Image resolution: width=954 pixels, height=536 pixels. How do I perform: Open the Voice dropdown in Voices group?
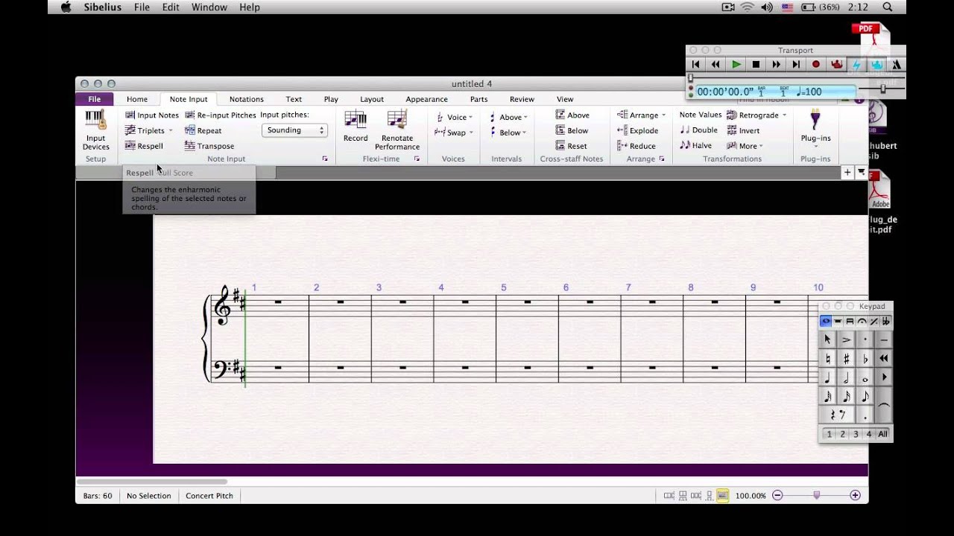click(x=454, y=117)
